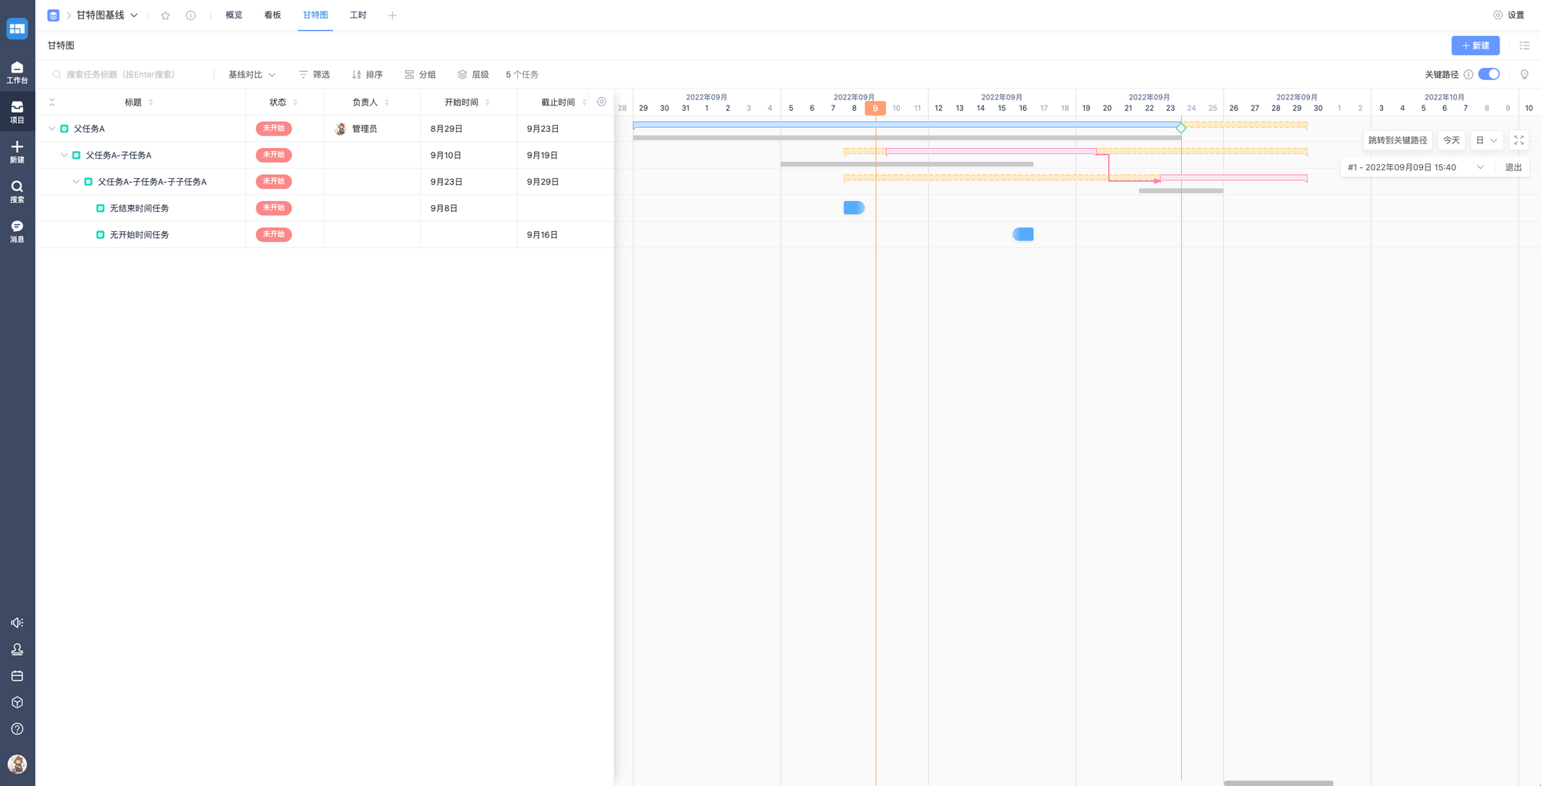Viewport: 1541px width, 786px height.
Task: Click the search task title field
Action: [x=131, y=75]
